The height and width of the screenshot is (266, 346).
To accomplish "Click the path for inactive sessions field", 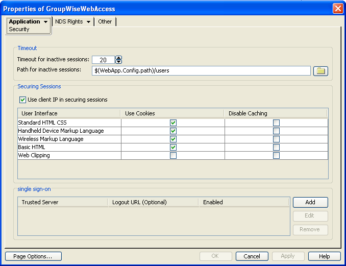I will tap(201, 70).
